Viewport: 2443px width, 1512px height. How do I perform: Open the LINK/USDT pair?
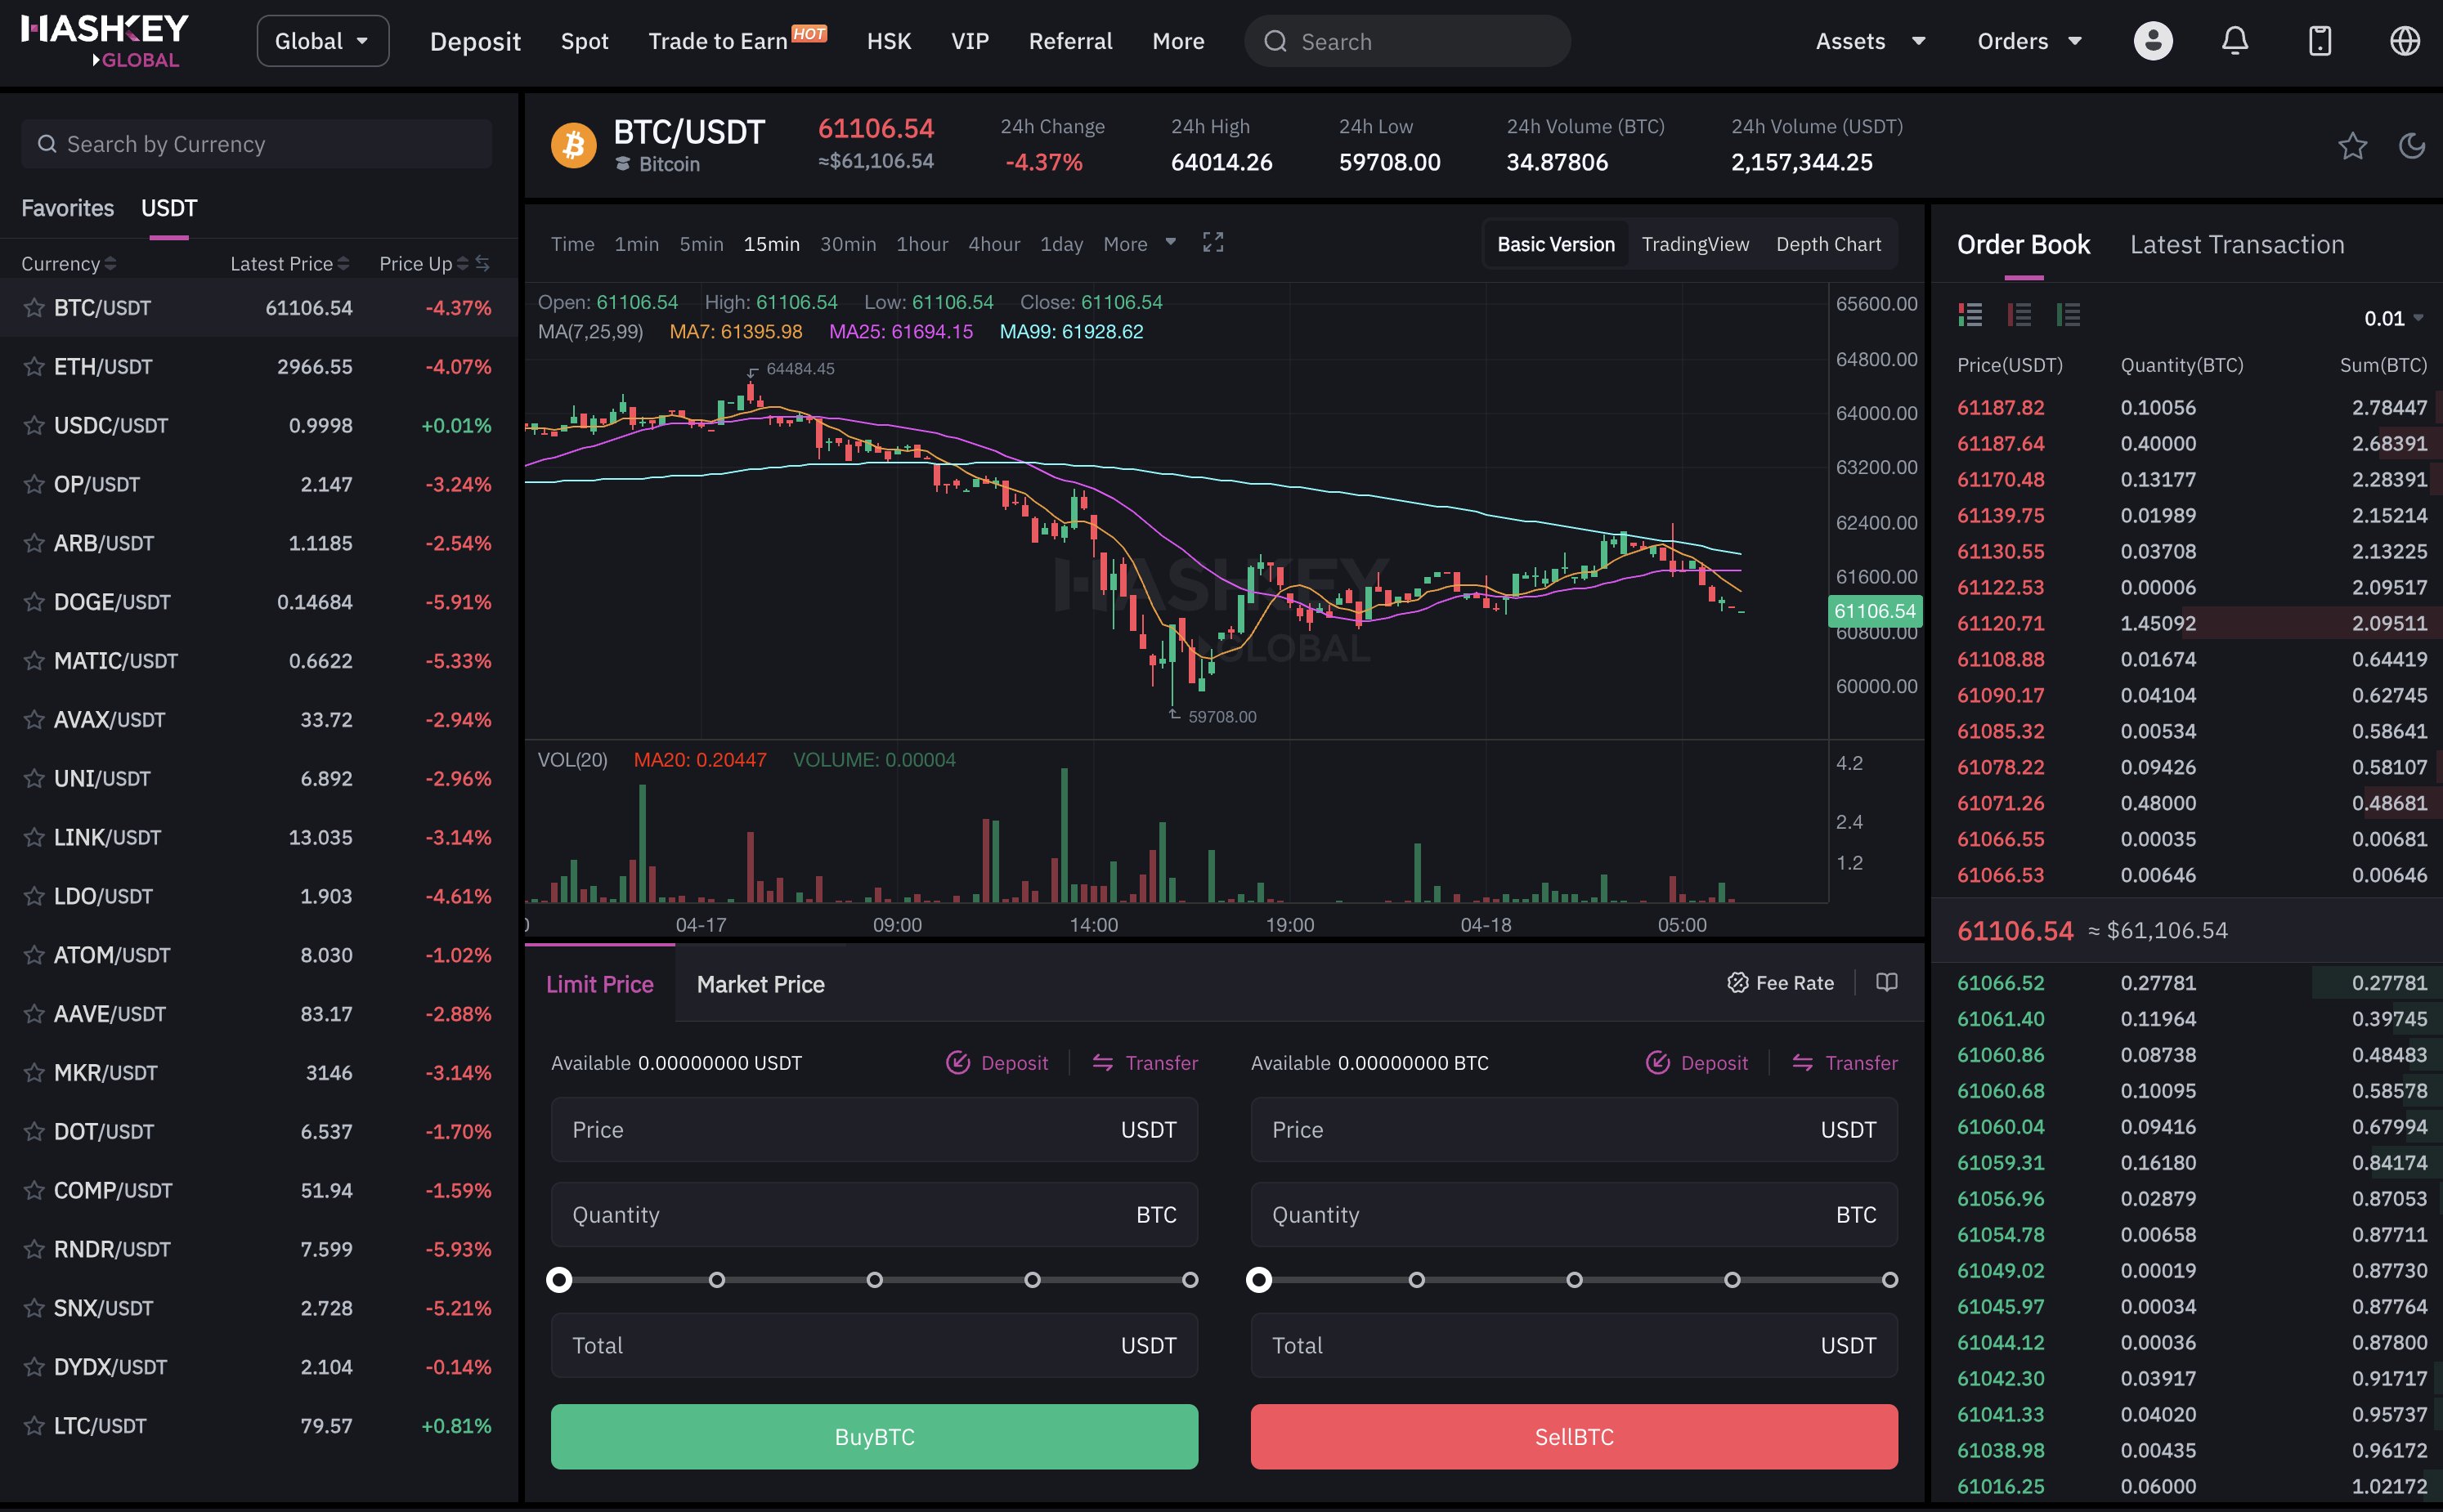coord(259,837)
